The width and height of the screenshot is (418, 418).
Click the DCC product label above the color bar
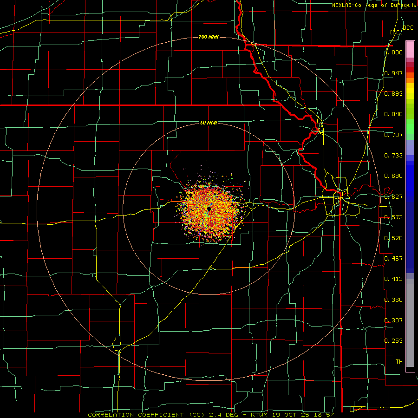(x=408, y=28)
